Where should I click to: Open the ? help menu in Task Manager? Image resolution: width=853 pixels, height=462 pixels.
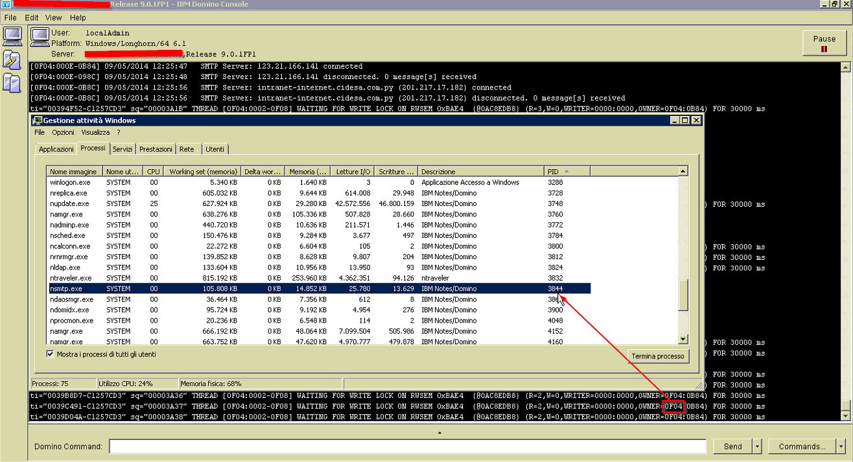(x=119, y=132)
